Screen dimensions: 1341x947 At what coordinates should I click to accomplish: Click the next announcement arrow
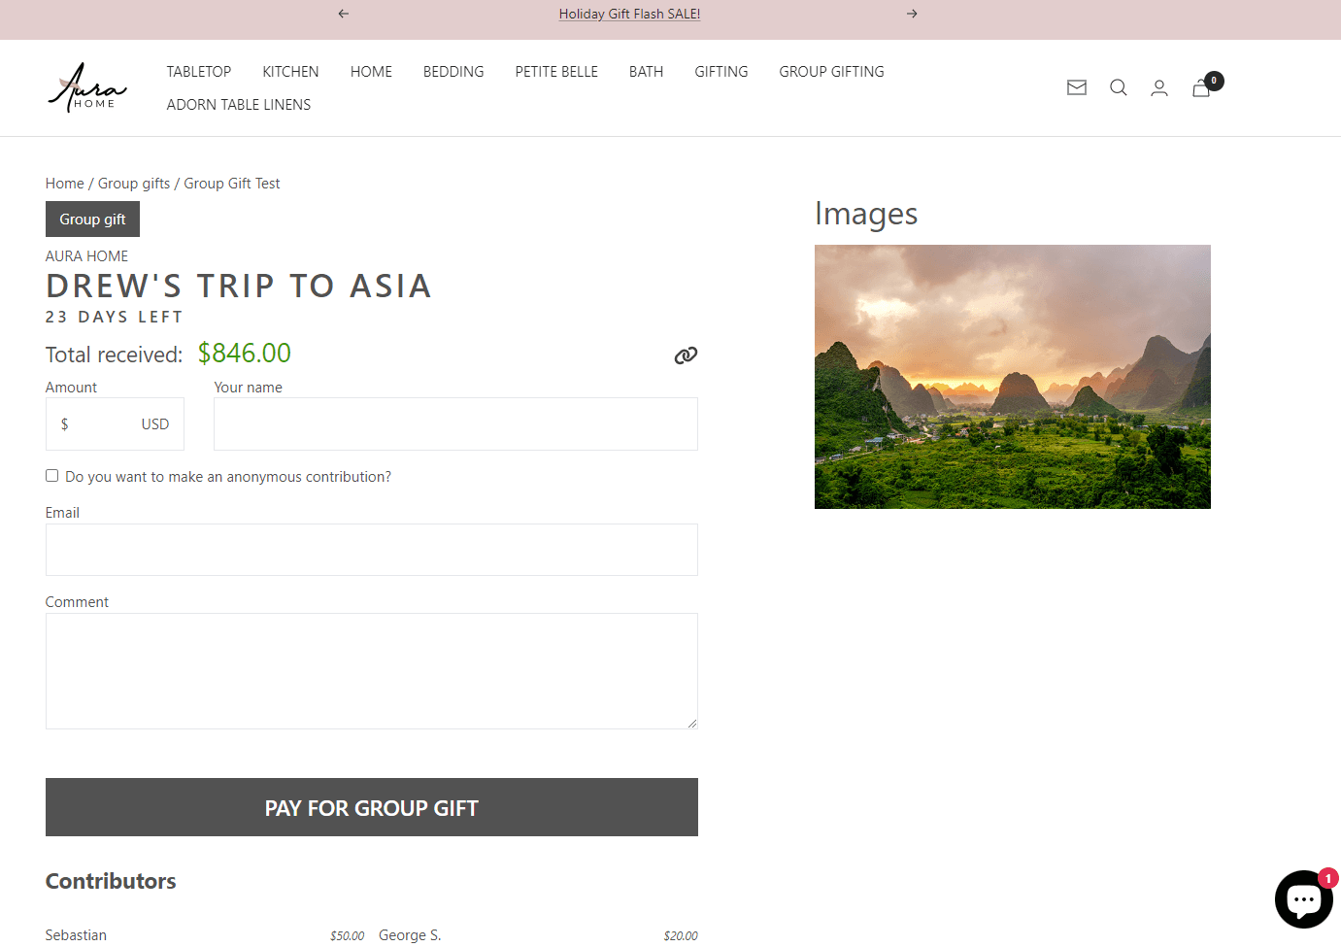[912, 14]
